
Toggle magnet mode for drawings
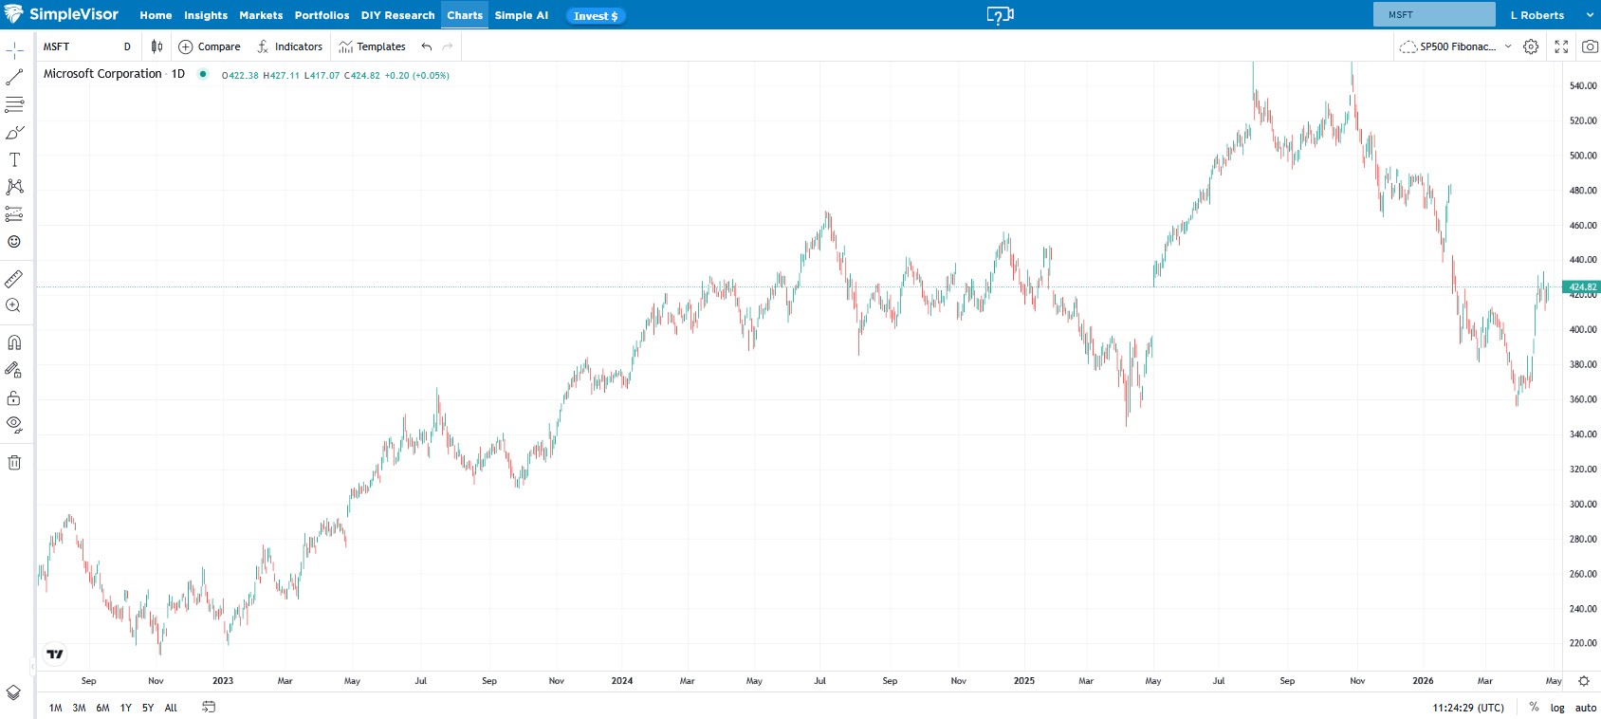pos(14,342)
